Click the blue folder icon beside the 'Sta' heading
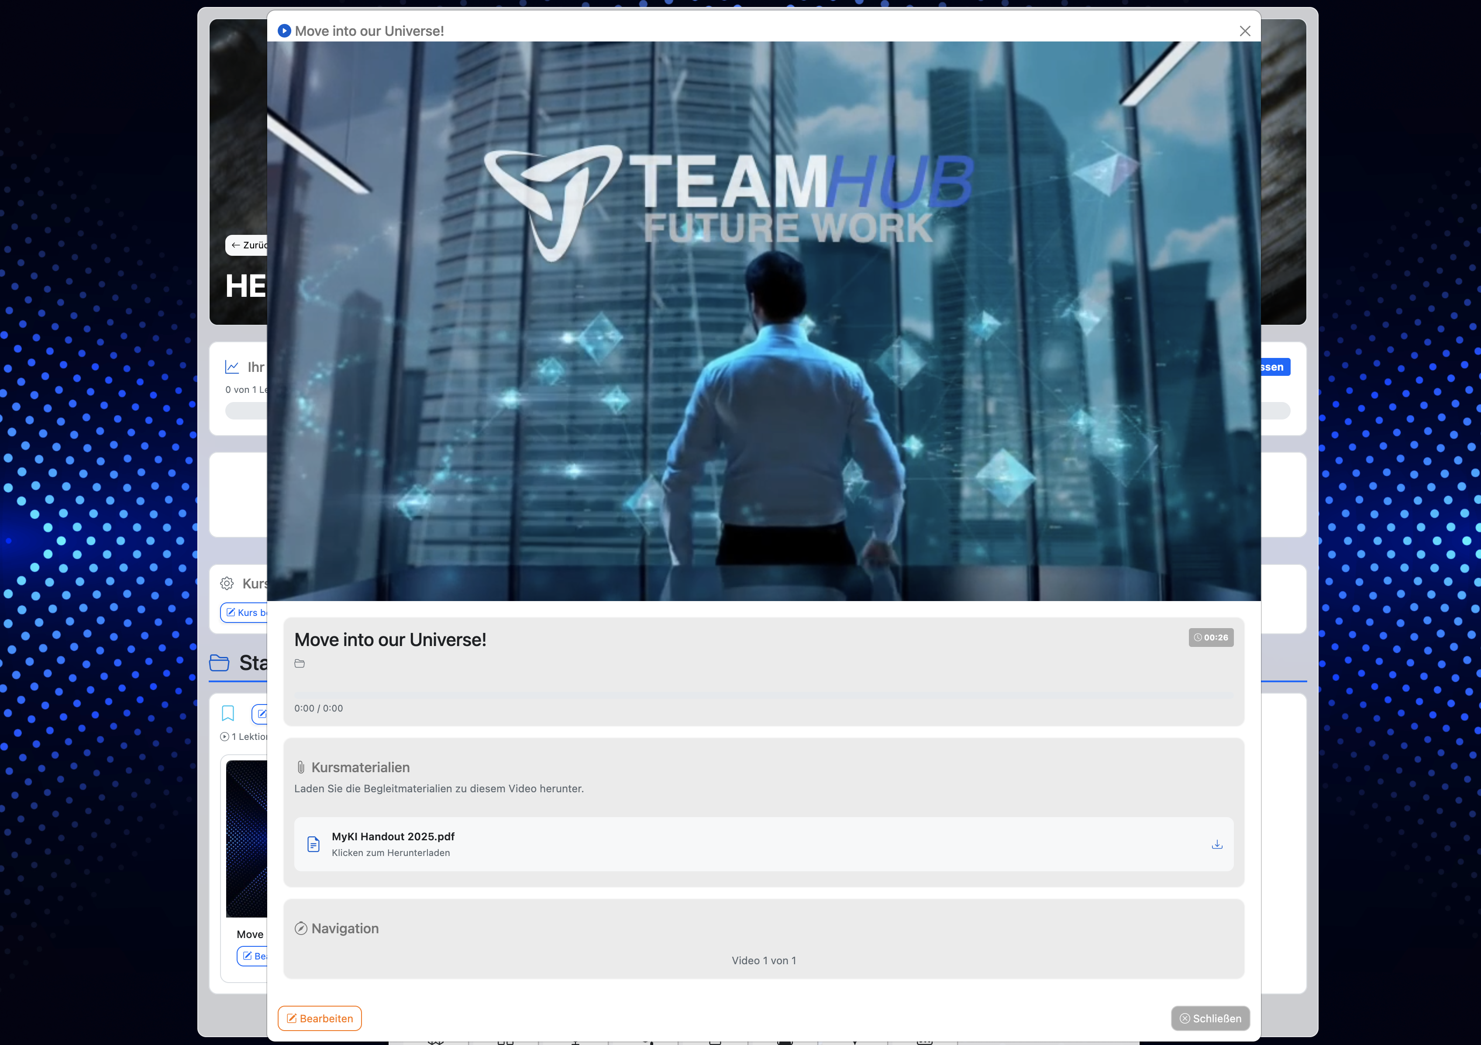 click(219, 663)
